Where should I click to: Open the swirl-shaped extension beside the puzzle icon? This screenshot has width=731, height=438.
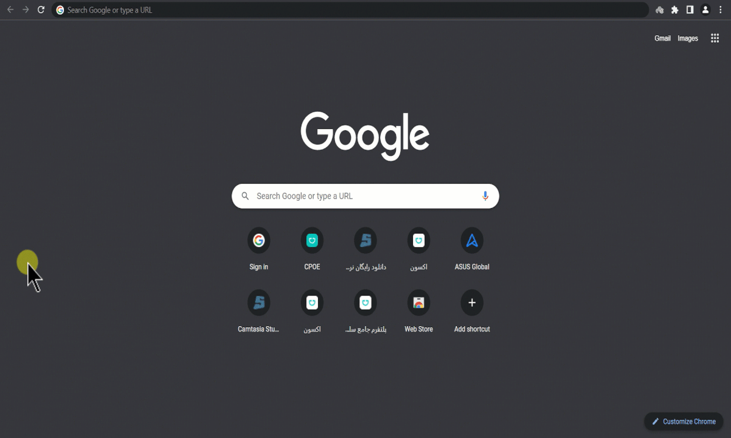tap(660, 10)
